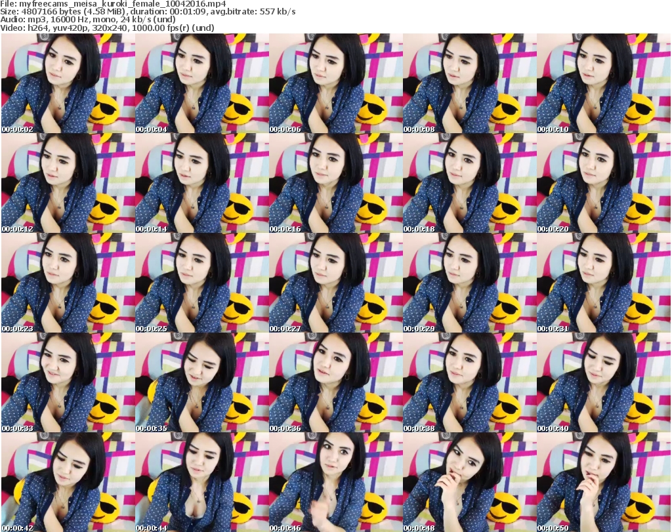Image resolution: width=672 pixels, height=532 pixels.
Task: Click the thumbnail with timestamp 00:00:06
Action: (x=335, y=83)
